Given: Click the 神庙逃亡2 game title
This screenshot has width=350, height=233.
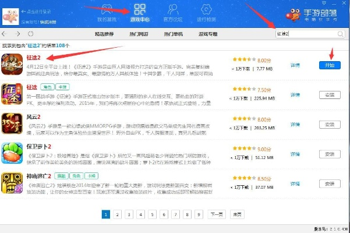Looking at the screenshot, I should (x=39, y=176).
